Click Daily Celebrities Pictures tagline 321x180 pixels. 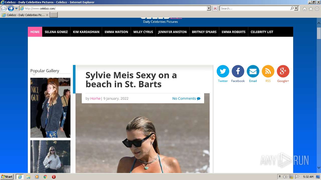[160, 22]
